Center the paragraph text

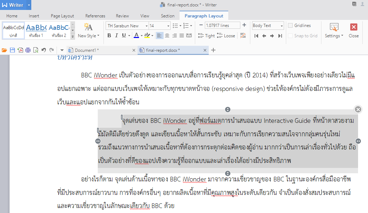167,35
